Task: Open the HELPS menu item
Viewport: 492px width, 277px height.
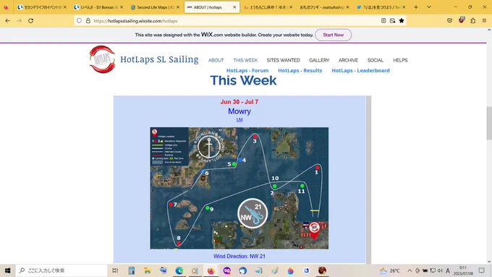Action: 400,60
